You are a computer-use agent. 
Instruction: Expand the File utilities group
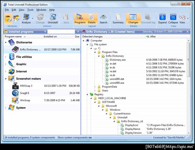pyautogui.click(x=6, y=57)
